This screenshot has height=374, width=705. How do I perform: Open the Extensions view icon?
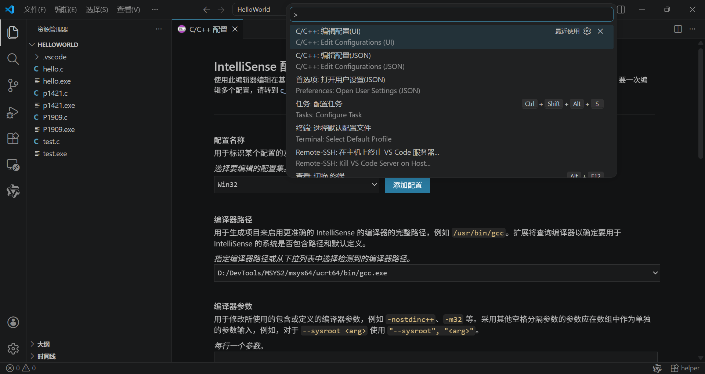13,139
